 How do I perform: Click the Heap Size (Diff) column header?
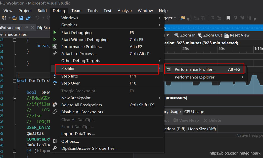pyautogui.click(x=202, y=129)
